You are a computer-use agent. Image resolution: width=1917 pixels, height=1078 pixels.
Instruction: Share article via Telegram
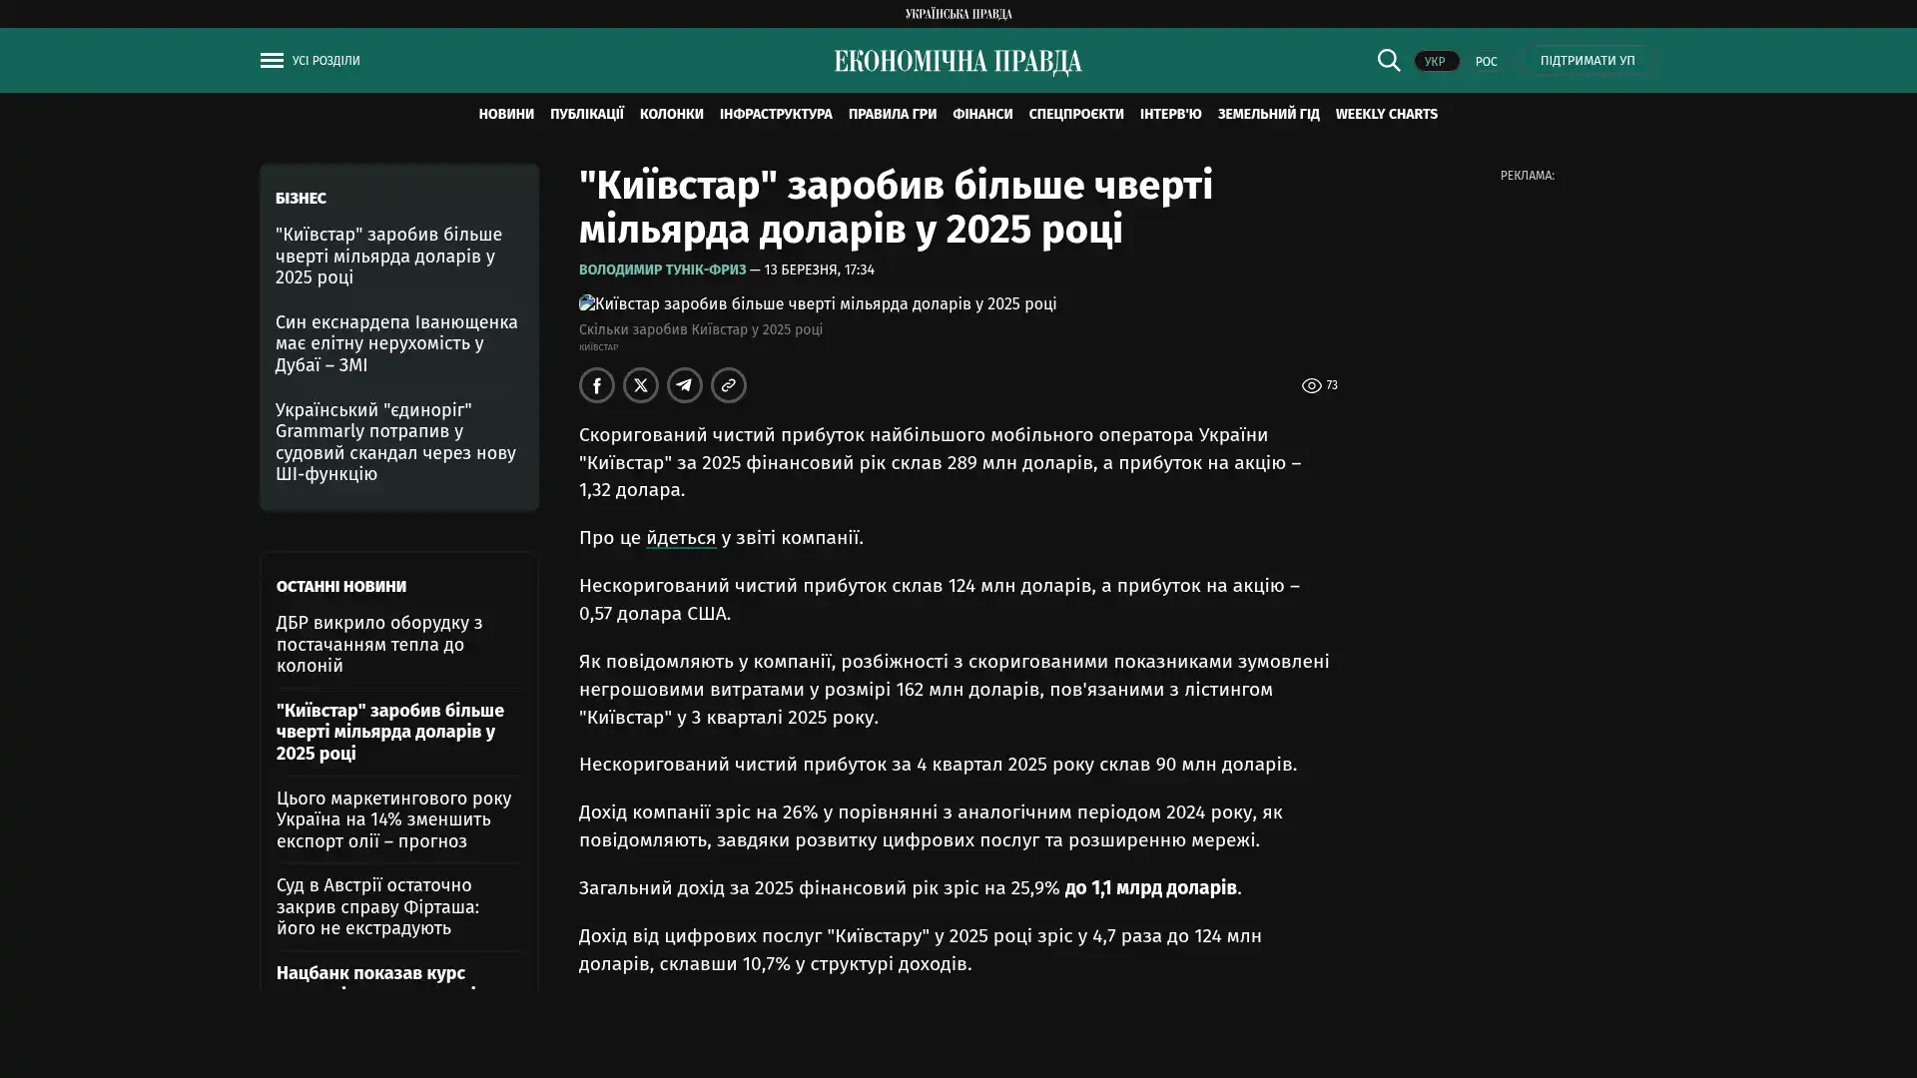click(x=685, y=385)
